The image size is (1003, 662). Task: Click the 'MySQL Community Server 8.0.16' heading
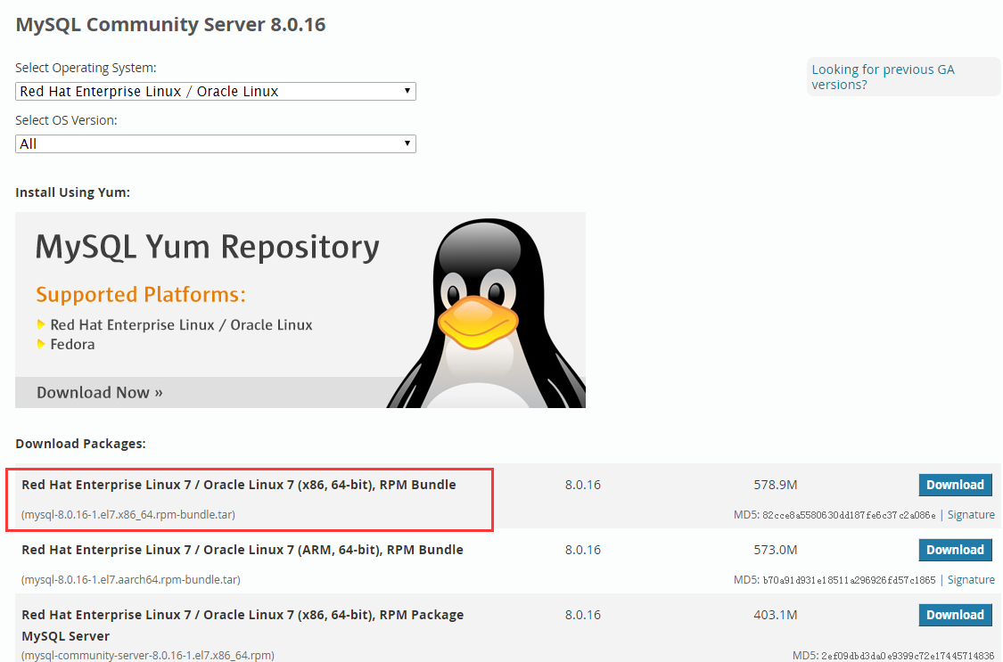pyautogui.click(x=170, y=24)
